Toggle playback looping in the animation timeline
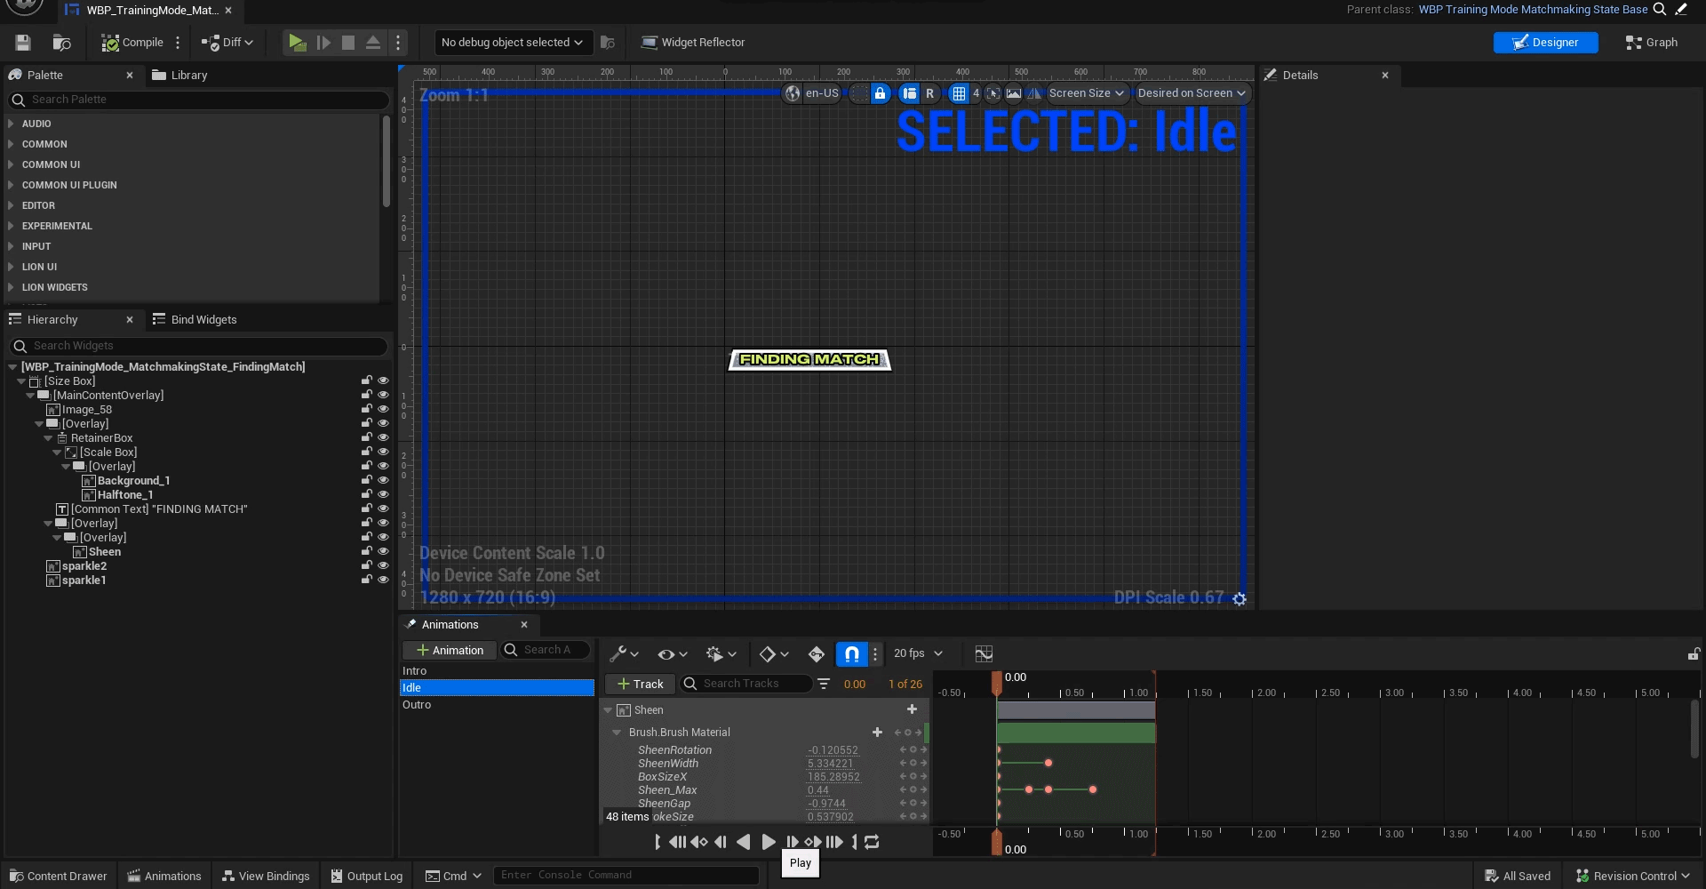Screen dimensions: 1706x889 (x=872, y=842)
